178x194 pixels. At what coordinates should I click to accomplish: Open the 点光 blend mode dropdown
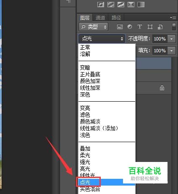click(102, 38)
